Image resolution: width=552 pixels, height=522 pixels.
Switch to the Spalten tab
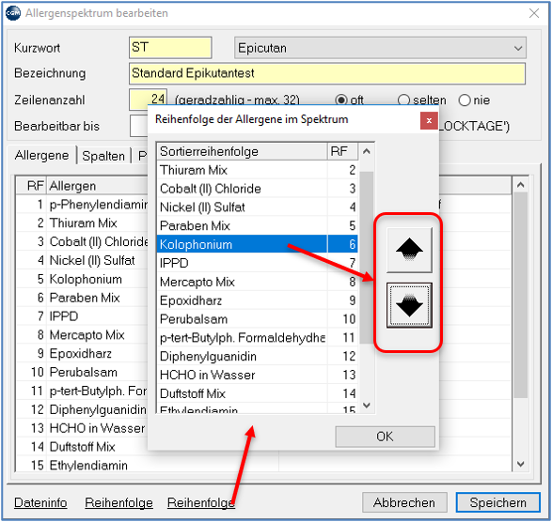tap(103, 156)
